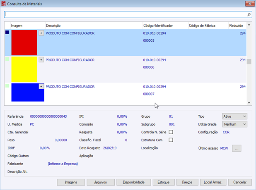Click the Cancelar button
The image size is (256, 190).
[x=240, y=182]
